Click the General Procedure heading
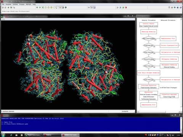183x137 pixels. [x=149, y=20]
